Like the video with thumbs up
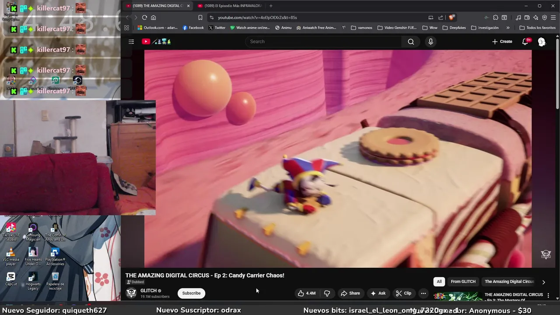Viewport: 560px width, 315px height. coord(307,293)
